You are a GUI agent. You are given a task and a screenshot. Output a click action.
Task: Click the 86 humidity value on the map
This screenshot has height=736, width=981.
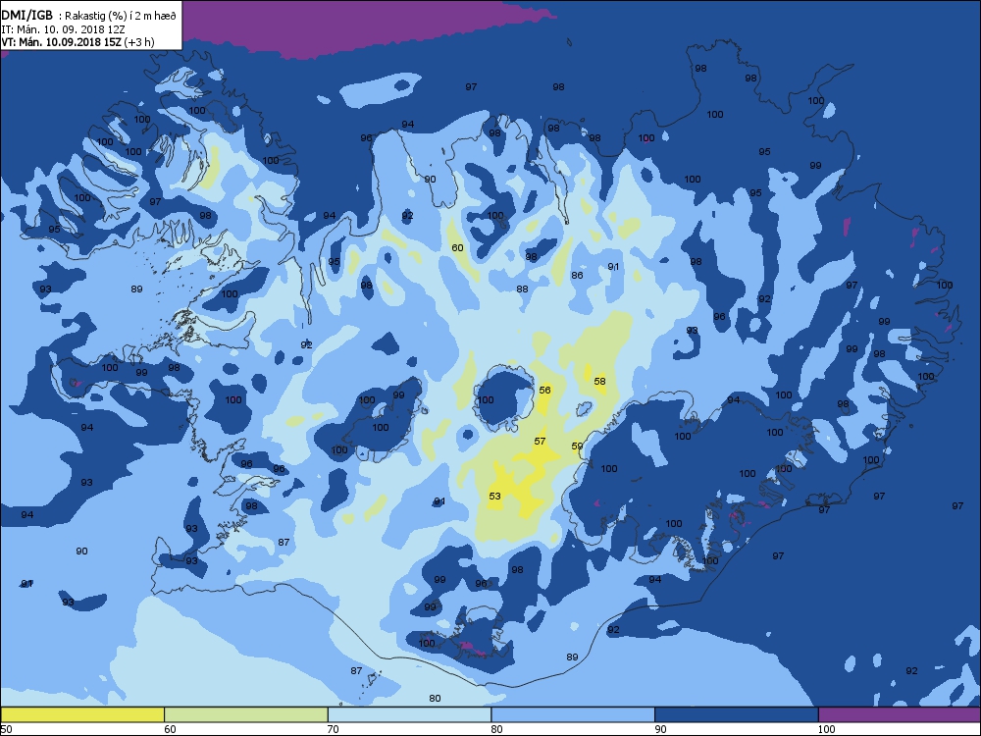pos(578,276)
